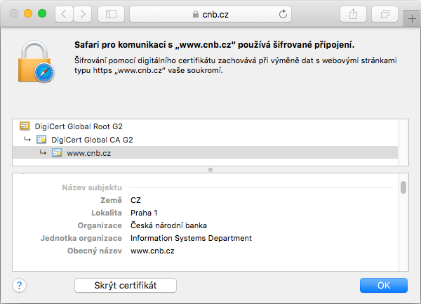Show all tabs with the tab overview button
This screenshot has height=304, width=421.
click(385, 14)
